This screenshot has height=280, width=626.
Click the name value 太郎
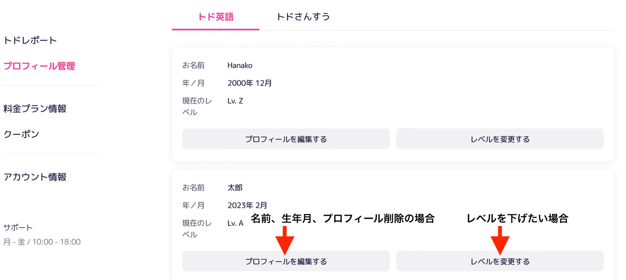[235, 187]
